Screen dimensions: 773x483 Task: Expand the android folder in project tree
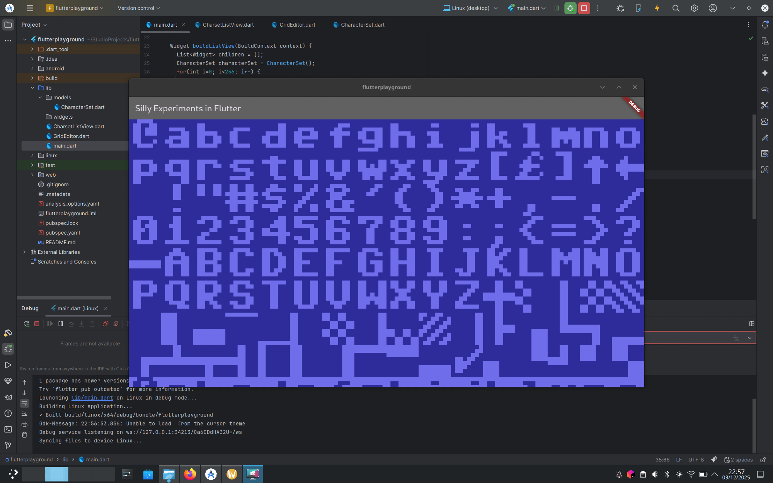point(32,68)
